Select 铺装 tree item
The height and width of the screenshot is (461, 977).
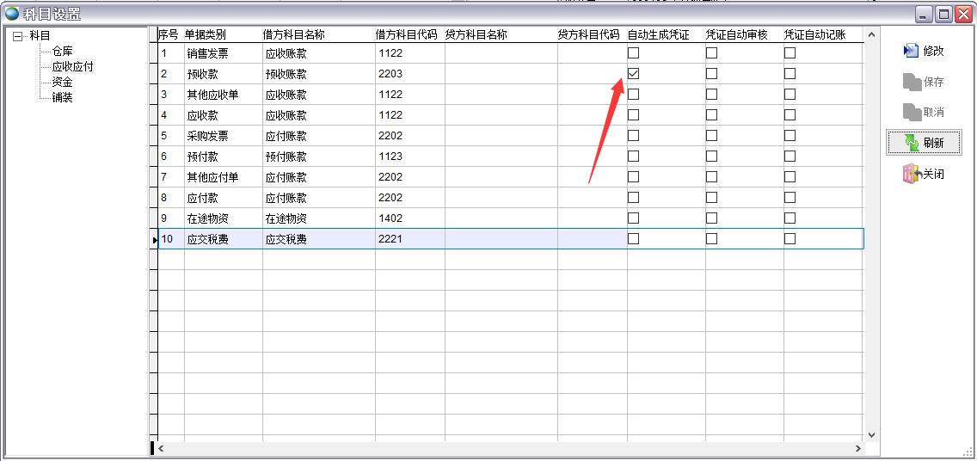coord(62,98)
